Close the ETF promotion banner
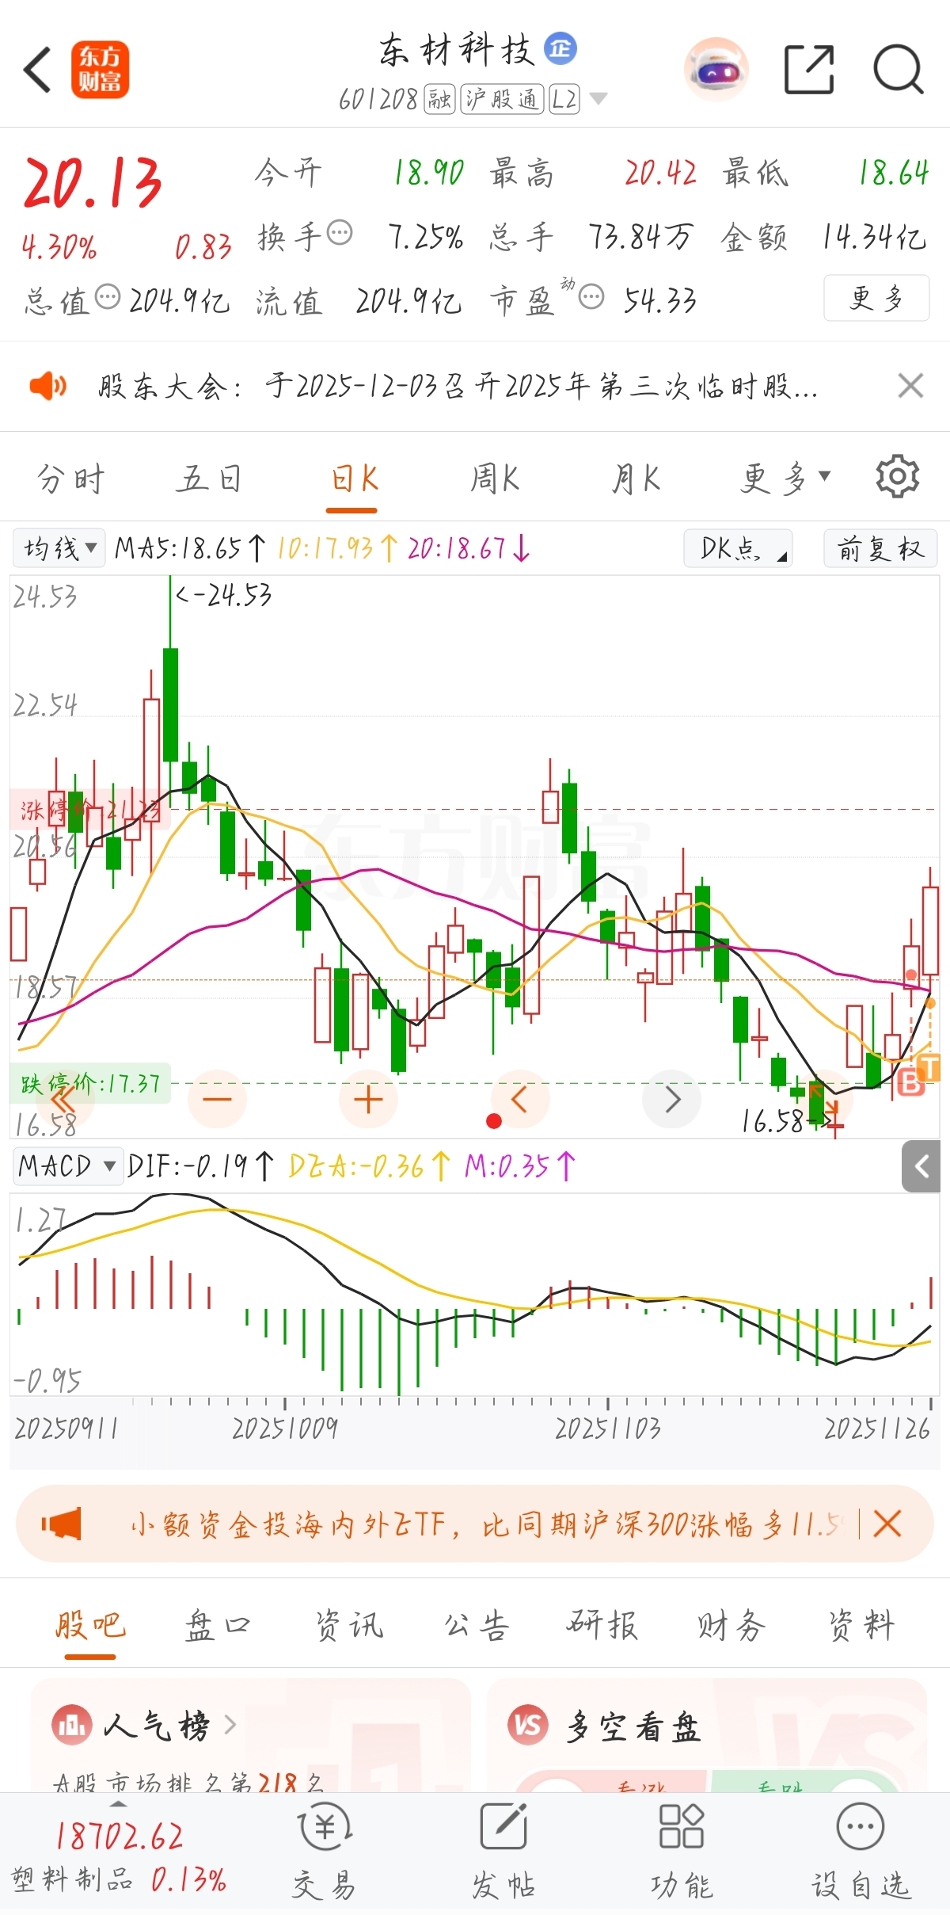950x1915 pixels. click(x=887, y=1524)
